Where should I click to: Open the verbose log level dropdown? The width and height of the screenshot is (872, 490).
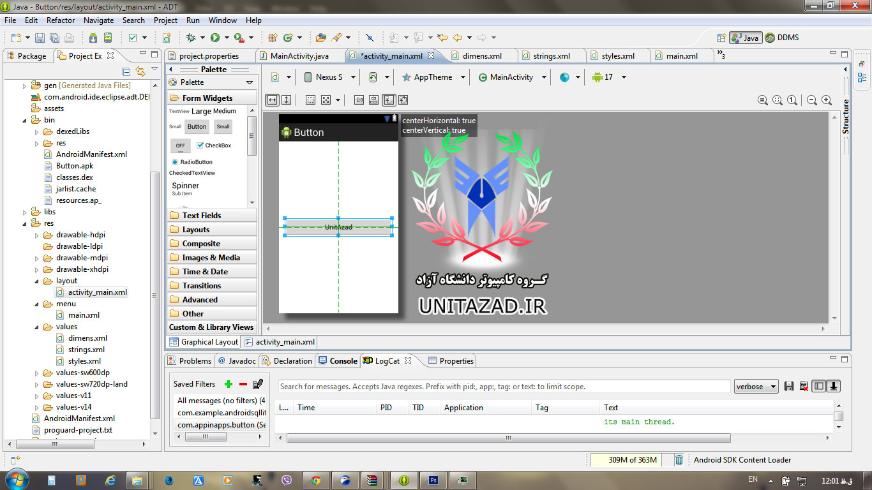click(x=756, y=386)
